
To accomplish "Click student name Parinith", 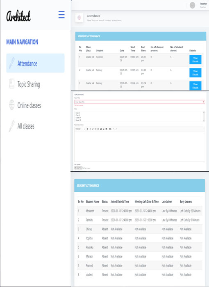I will click(89, 220).
